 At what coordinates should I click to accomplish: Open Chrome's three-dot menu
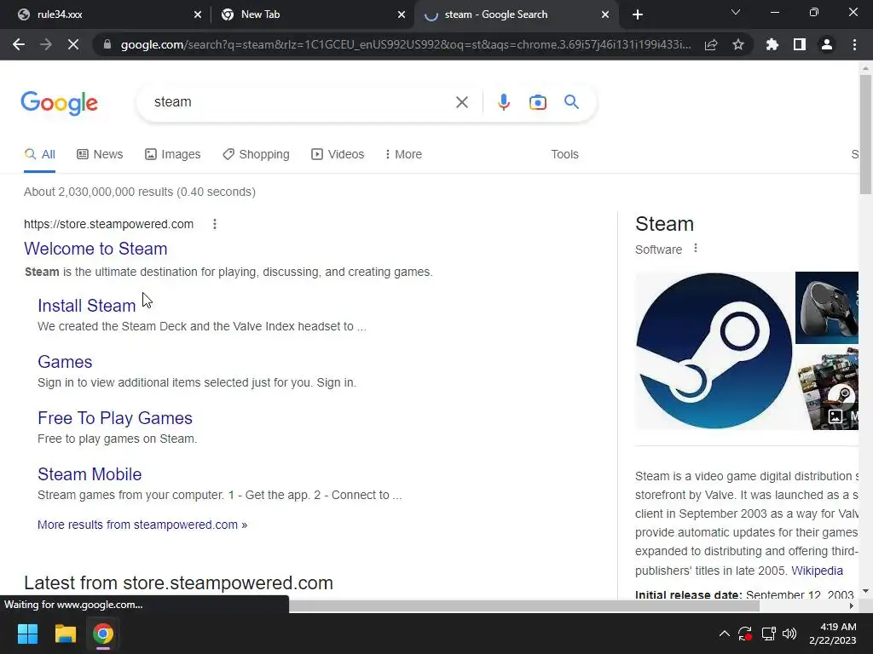coord(854,44)
